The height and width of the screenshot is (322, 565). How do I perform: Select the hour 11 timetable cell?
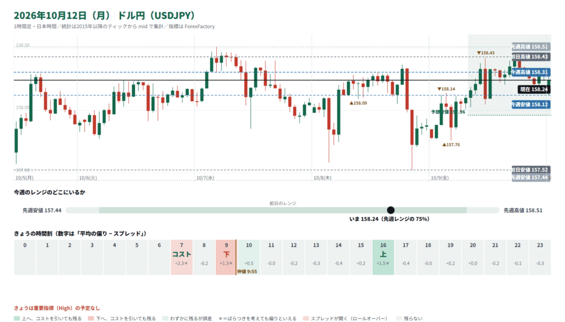pos(271,257)
